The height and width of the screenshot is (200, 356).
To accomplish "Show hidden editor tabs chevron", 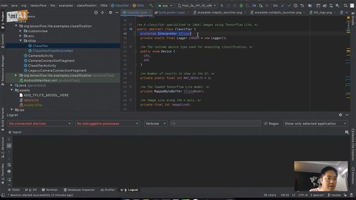I will (x=347, y=12).
